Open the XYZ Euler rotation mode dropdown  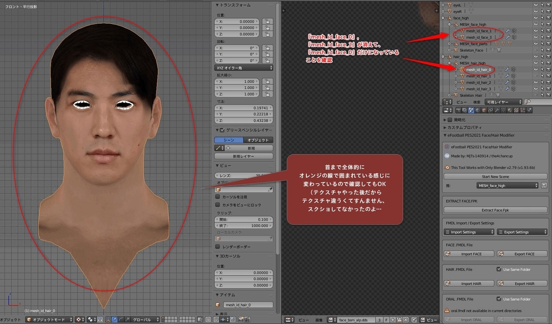pos(244,68)
